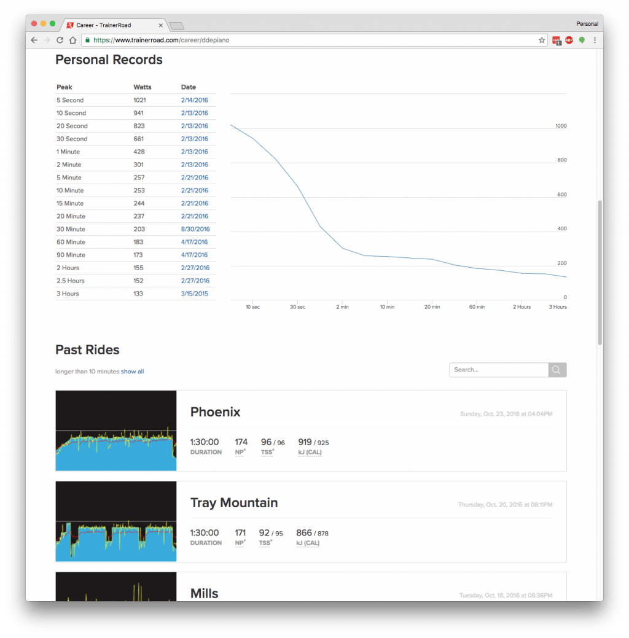Open the 8/30/2016 date for 30 Minute peak

(194, 229)
